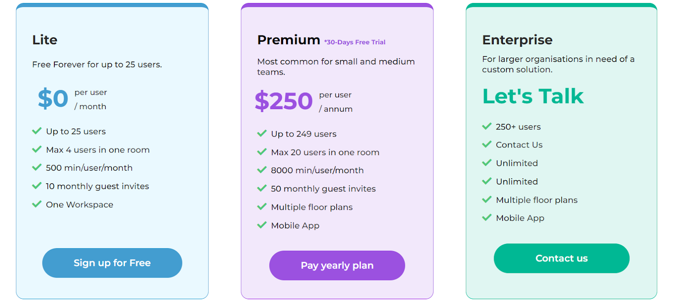This screenshot has width=674, height=300.
Task: Click the Let's Talk headline
Action: (533, 96)
